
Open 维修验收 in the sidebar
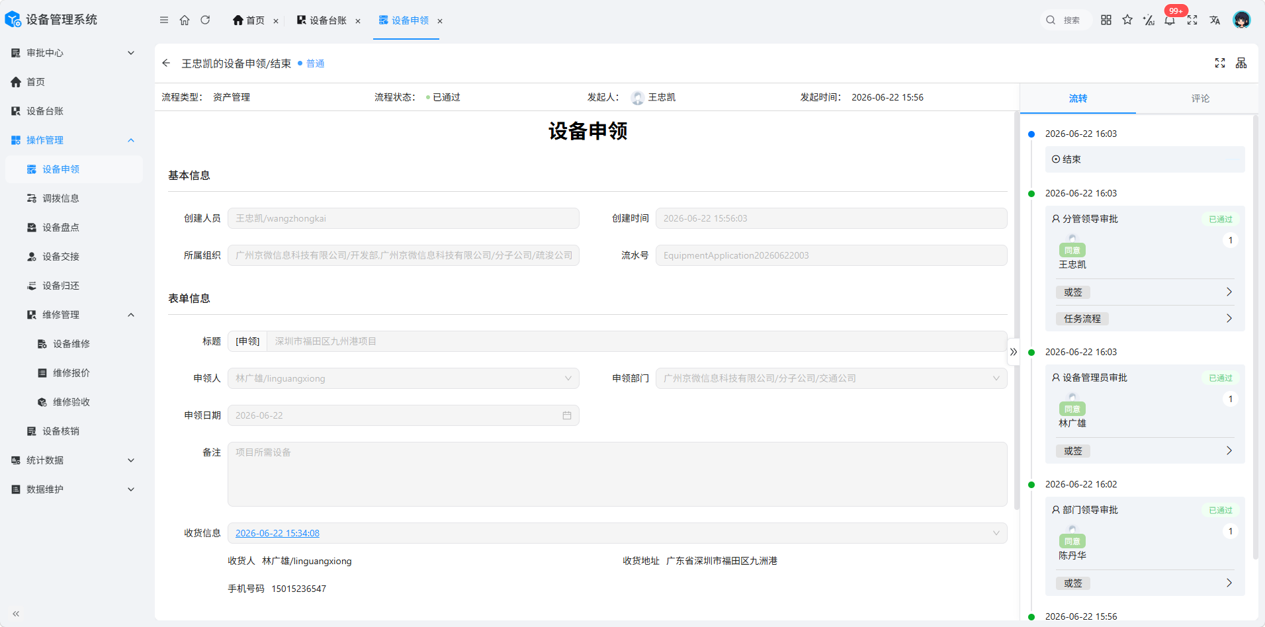[73, 402]
